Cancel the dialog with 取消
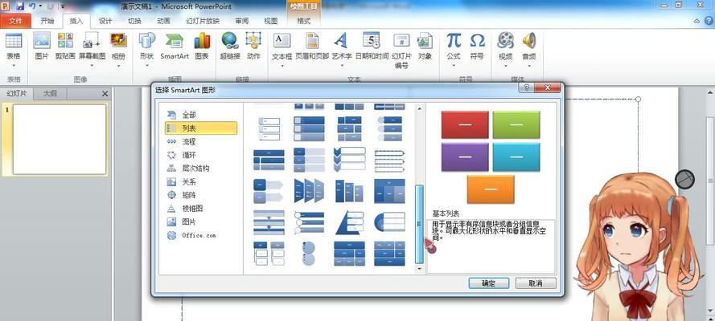Viewport: 715px width, 321px height. (x=536, y=282)
